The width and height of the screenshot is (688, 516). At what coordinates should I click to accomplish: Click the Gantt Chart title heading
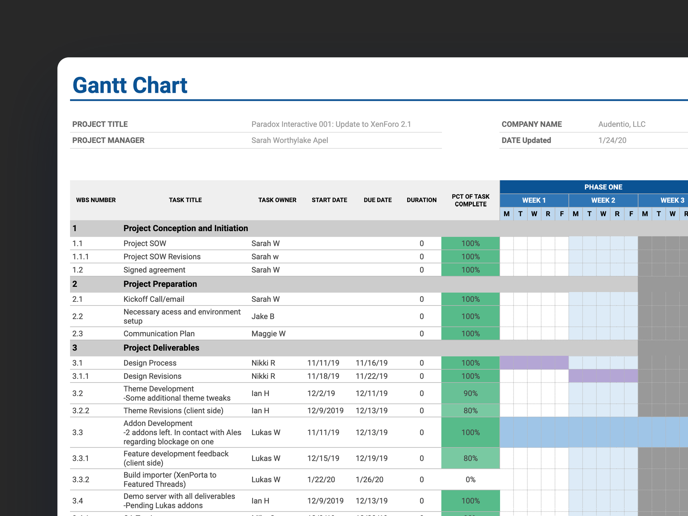coord(130,85)
